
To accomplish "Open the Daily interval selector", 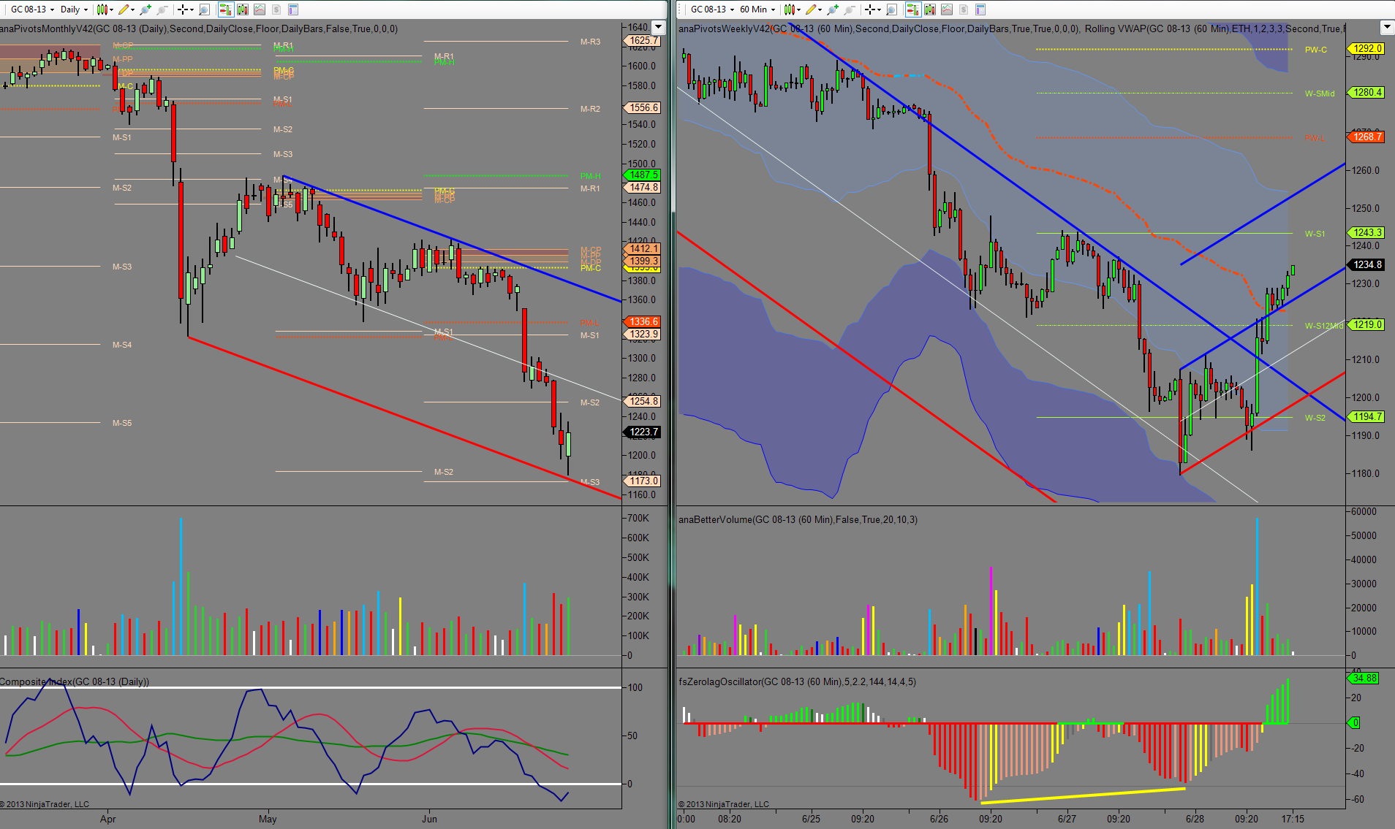I will coord(74,9).
